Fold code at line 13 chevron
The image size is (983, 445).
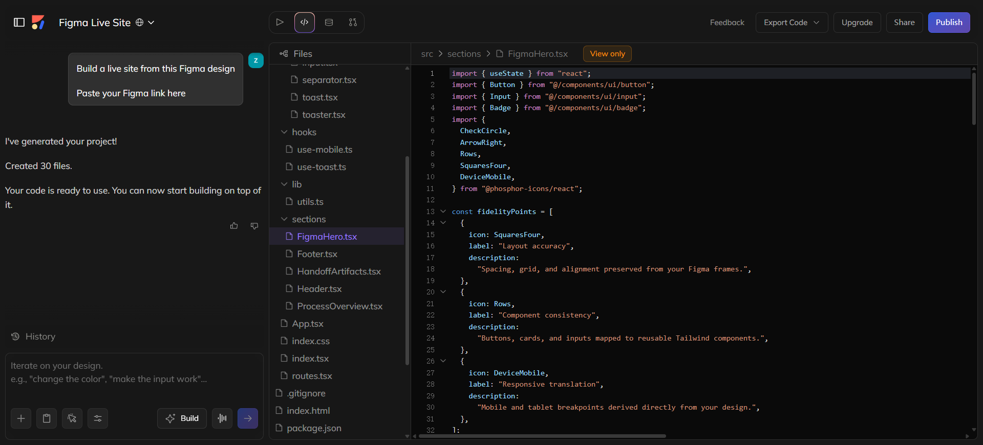pos(443,211)
